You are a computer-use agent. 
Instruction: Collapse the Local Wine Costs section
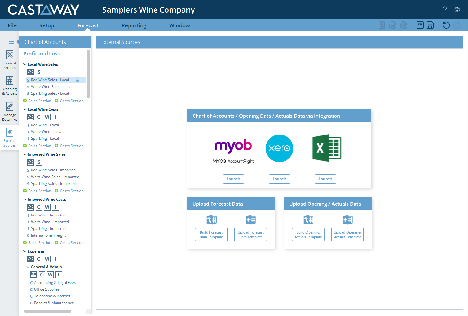pos(25,109)
